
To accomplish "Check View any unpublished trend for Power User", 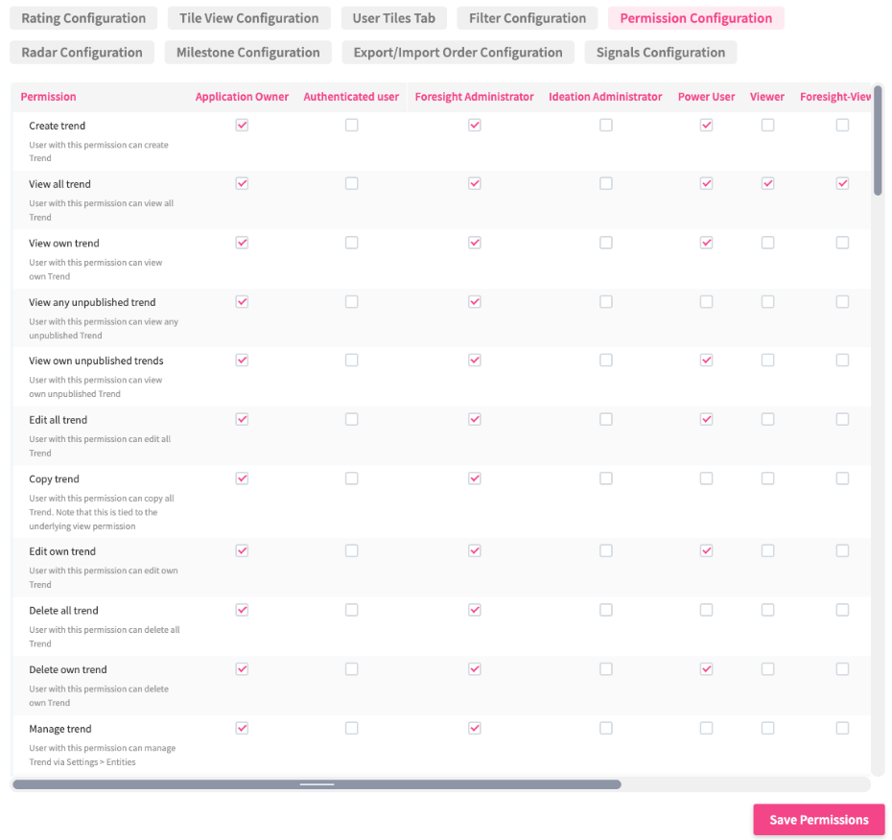I will pos(707,301).
